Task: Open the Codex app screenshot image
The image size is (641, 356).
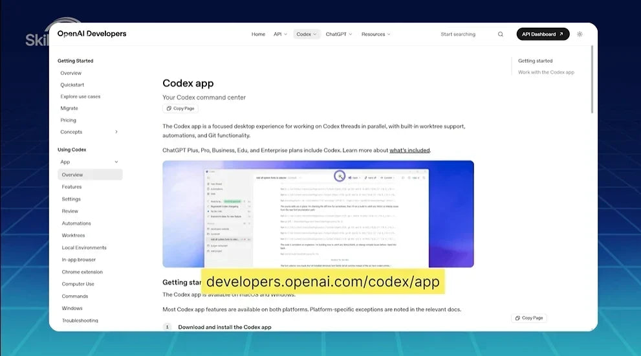Action: (x=318, y=214)
